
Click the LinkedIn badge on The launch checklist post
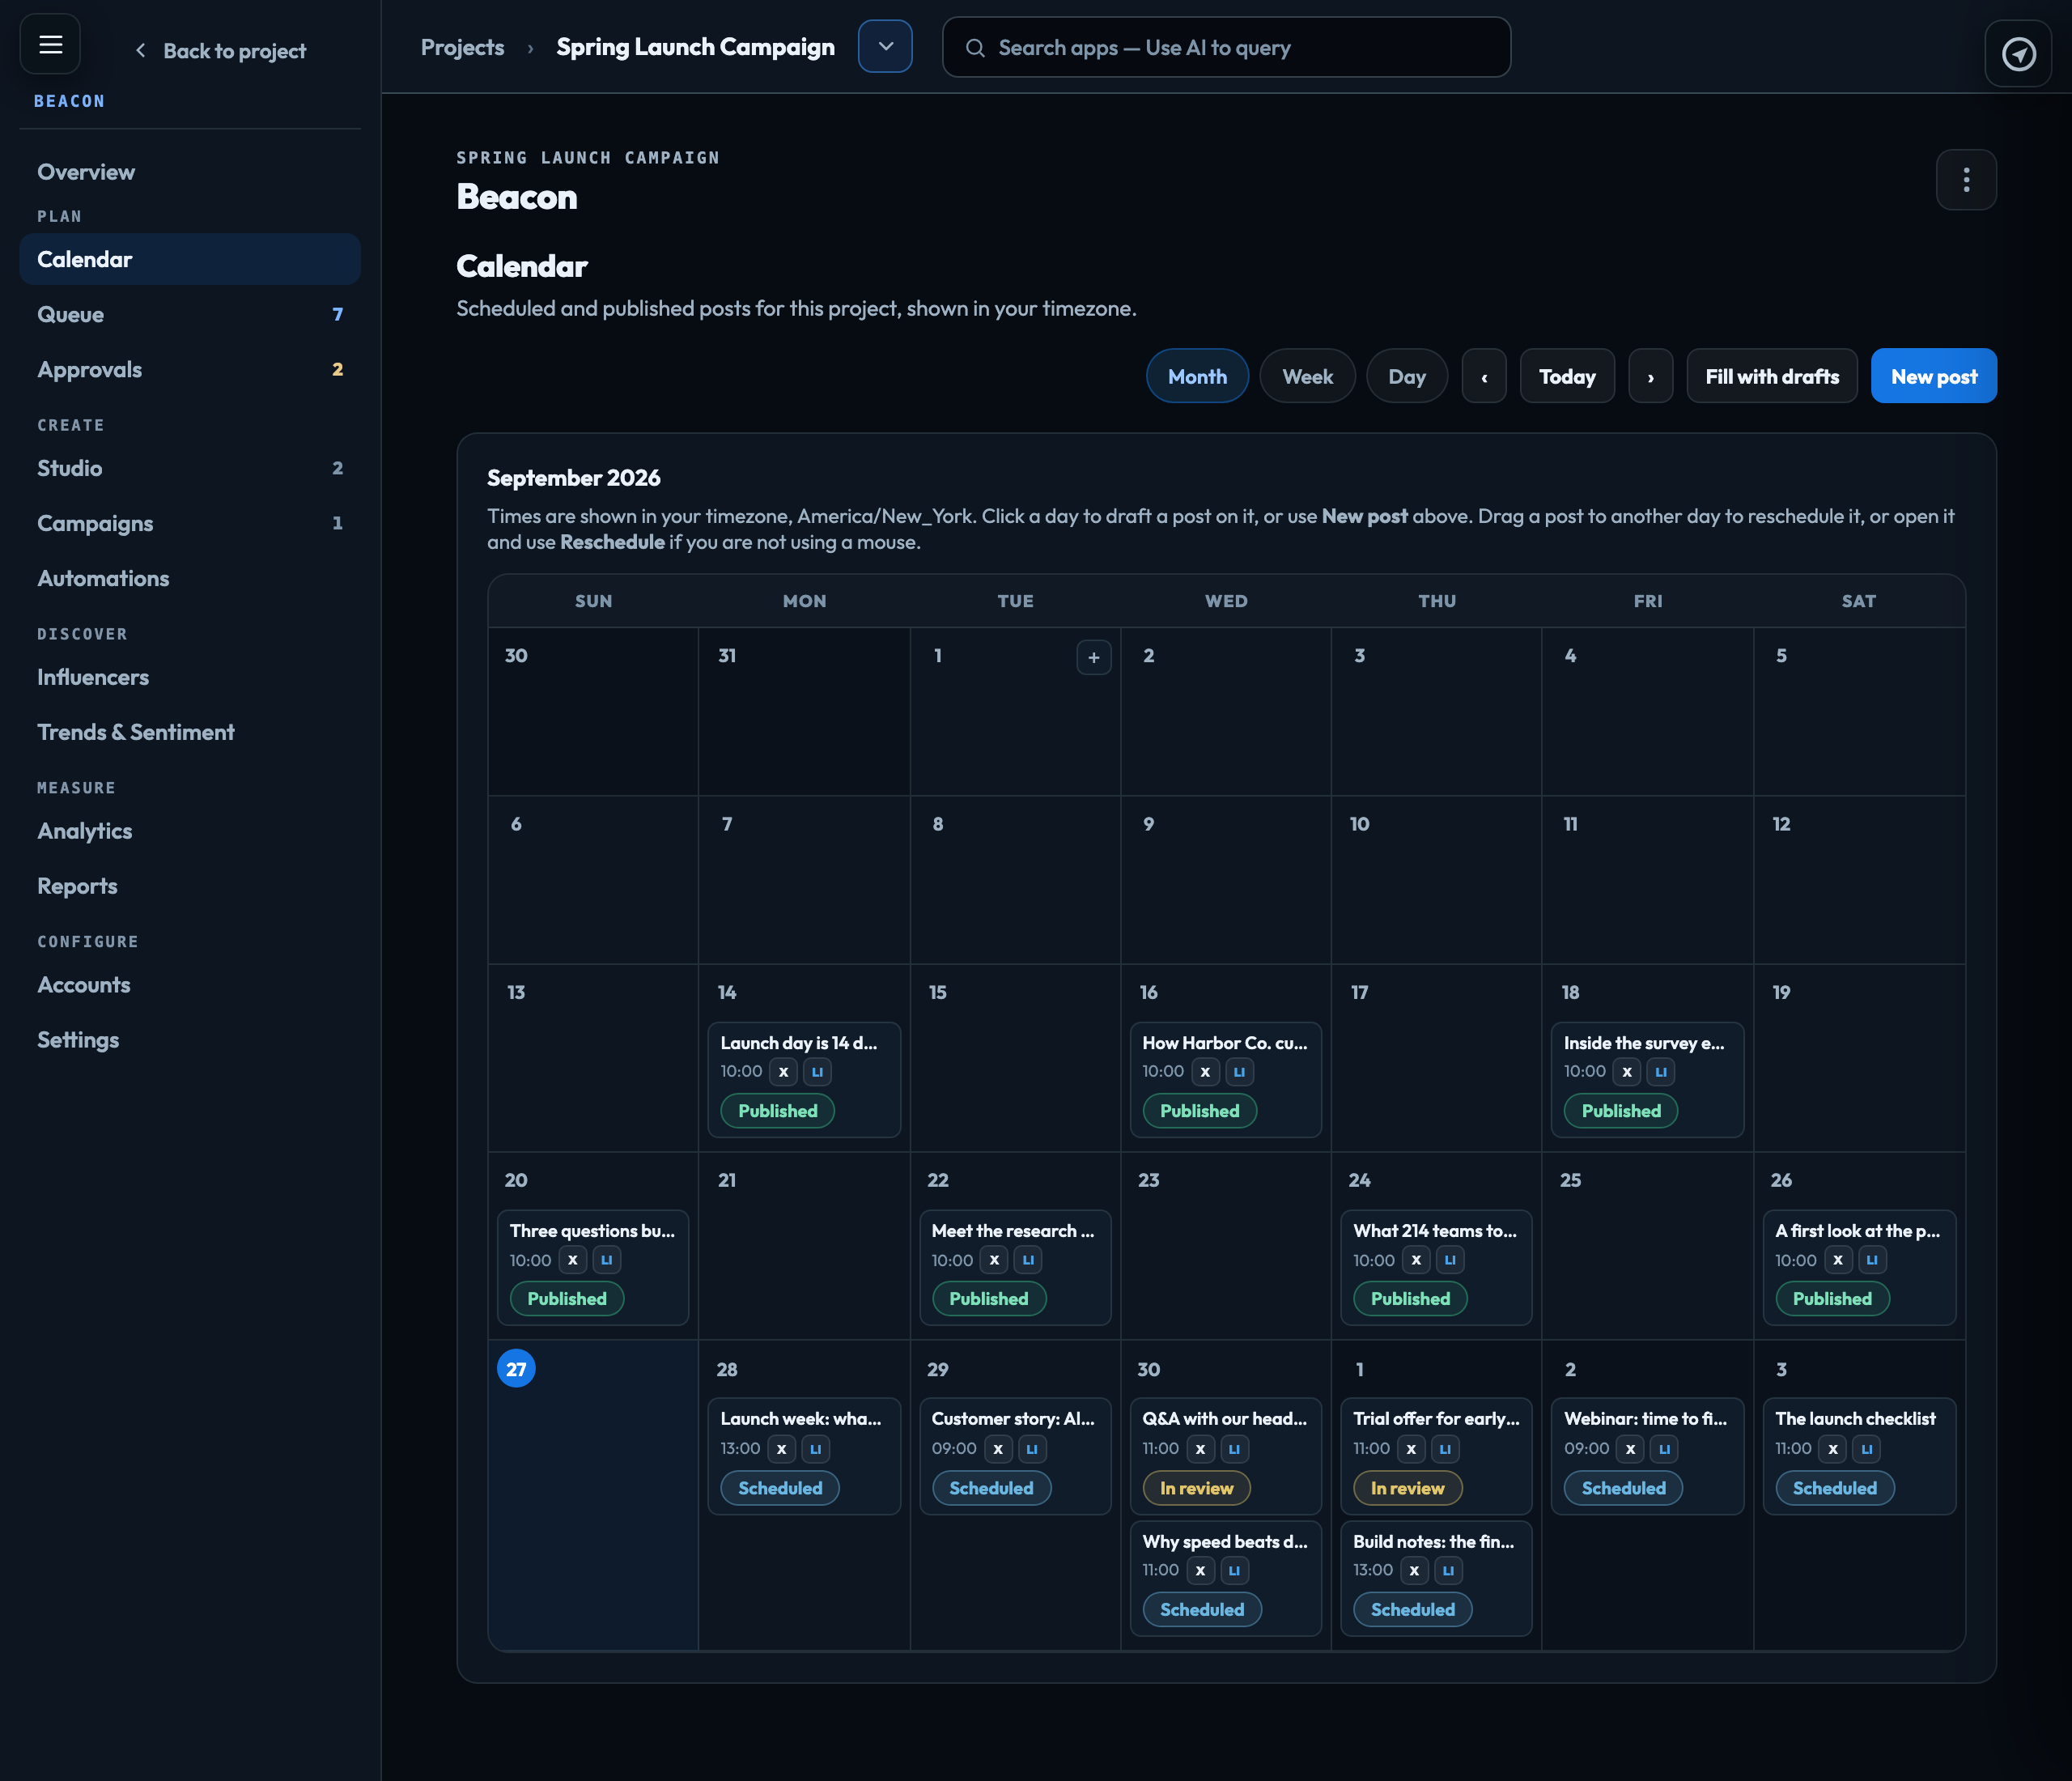point(1866,1449)
